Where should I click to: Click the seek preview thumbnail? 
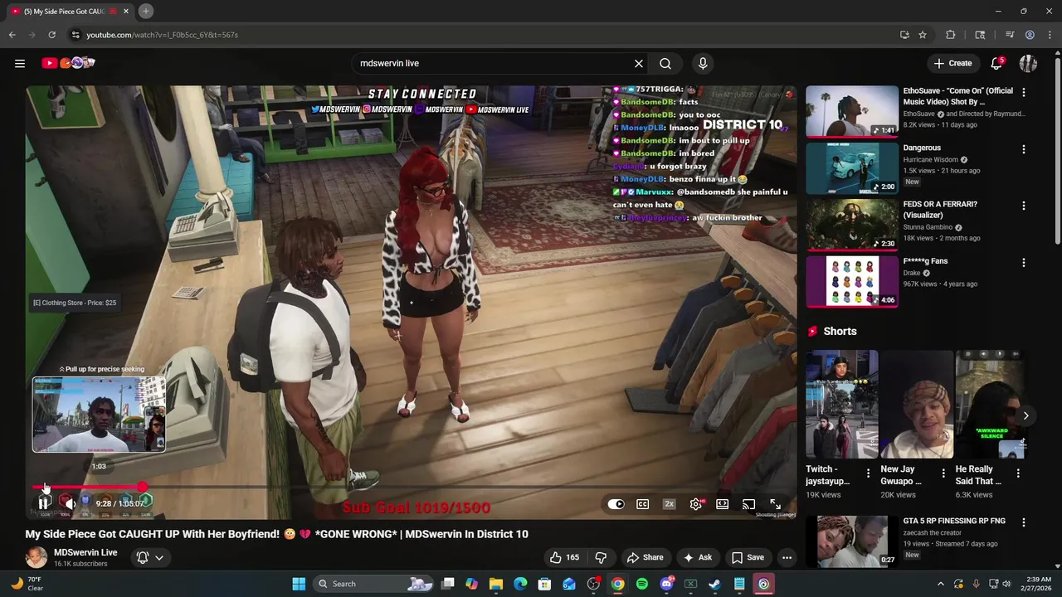pyautogui.click(x=99, y=415)
